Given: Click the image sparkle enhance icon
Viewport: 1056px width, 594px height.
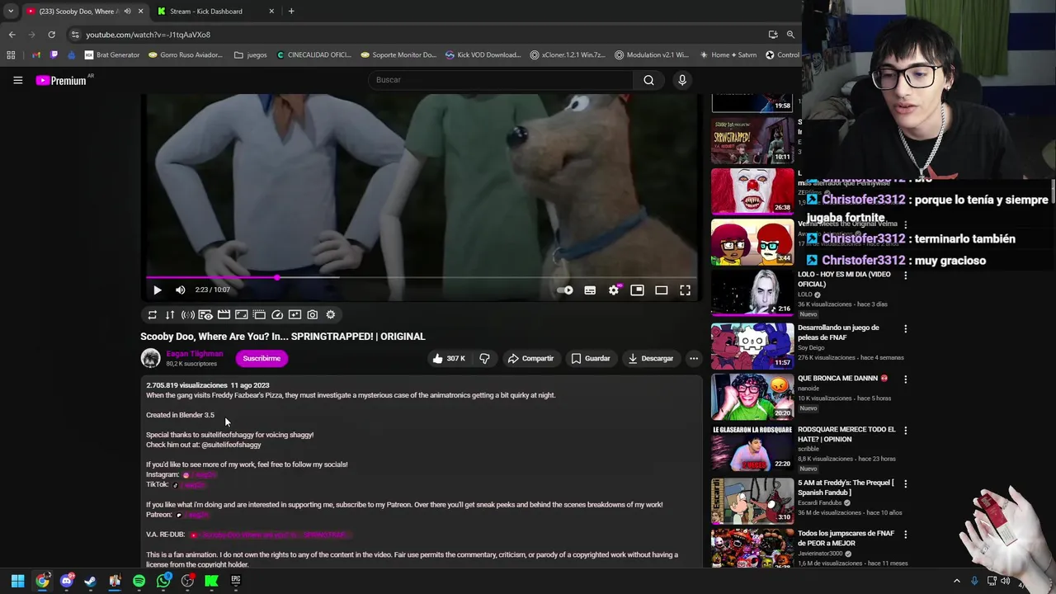Looking at the screenshot, I should coord(295,314).
